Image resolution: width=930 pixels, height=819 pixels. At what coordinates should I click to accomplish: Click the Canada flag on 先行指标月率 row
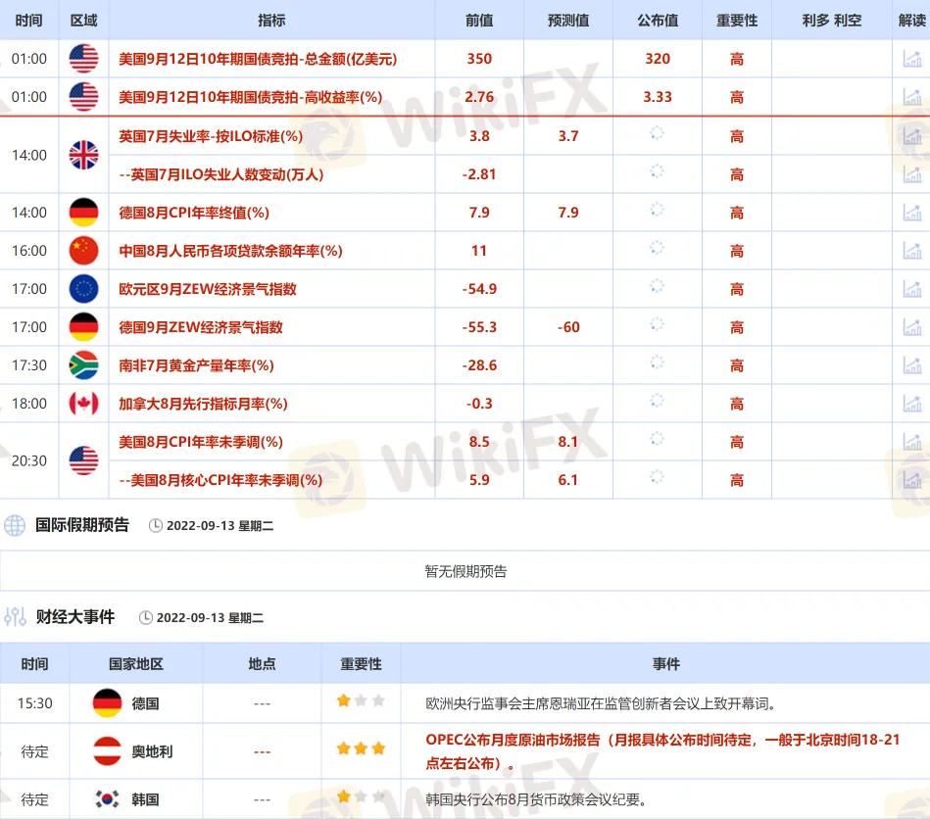pyautogui.click(x=84, y=403)
